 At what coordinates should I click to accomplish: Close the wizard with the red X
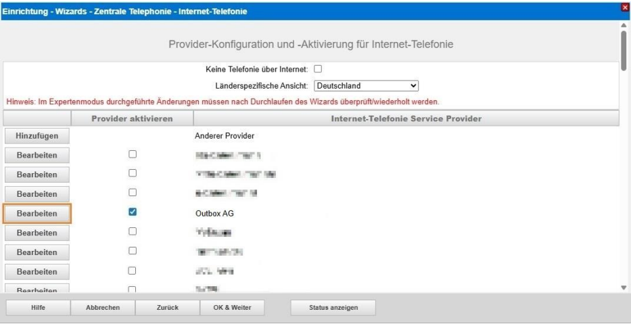625,7
